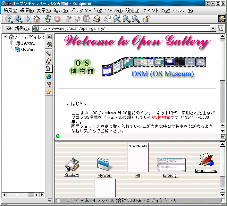Open kword.gif thumbnail file
Screen dimensions: 227x206
(x=171, y=168)
